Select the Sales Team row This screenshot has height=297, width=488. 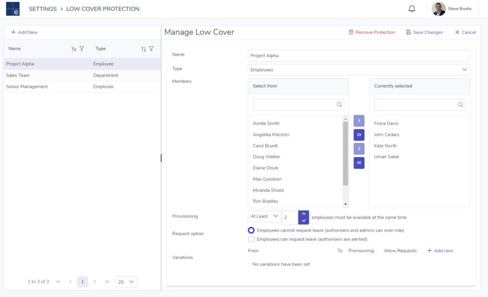[82, 75]
